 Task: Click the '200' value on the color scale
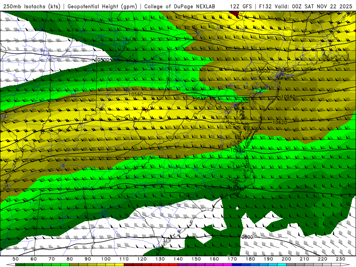click(x=286, y=259)
